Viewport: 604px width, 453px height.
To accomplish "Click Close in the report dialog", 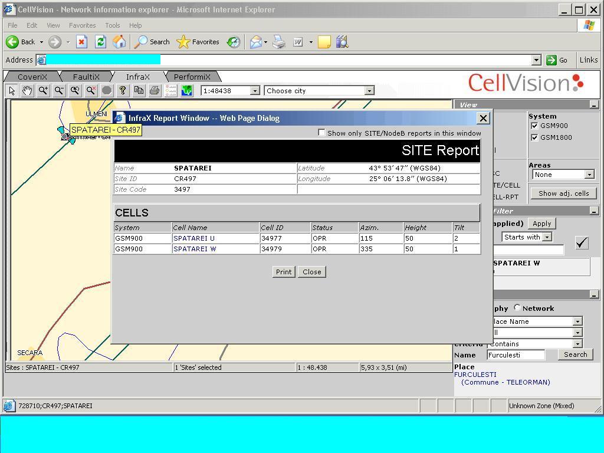I will [x=311, y=271].
